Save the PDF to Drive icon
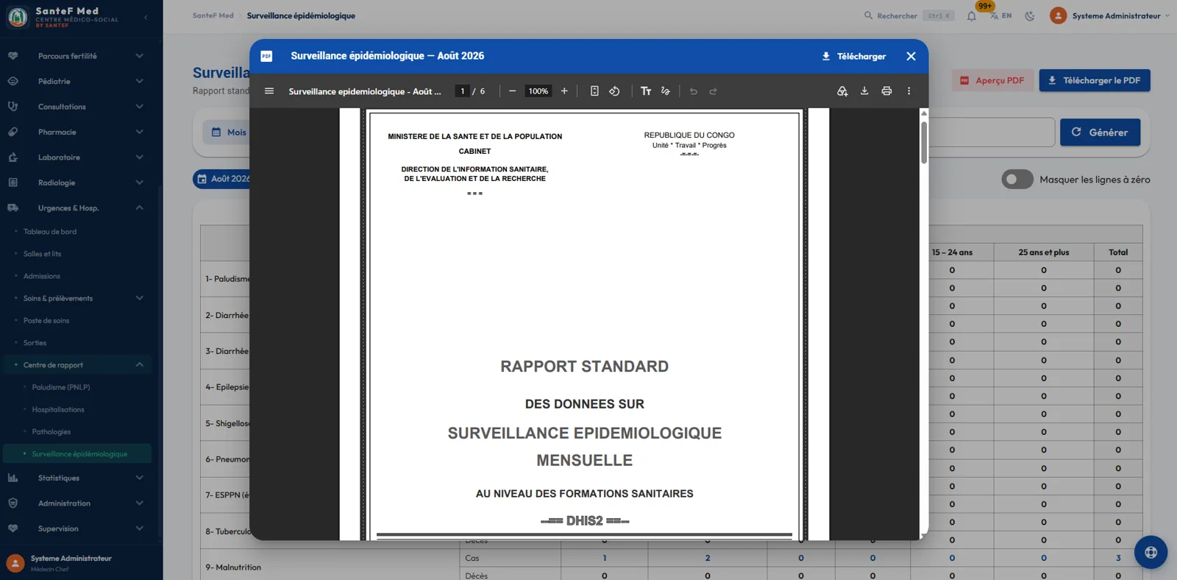Image resolution: width=1177 pixels, height=580 pixels. tap(842, 91)
